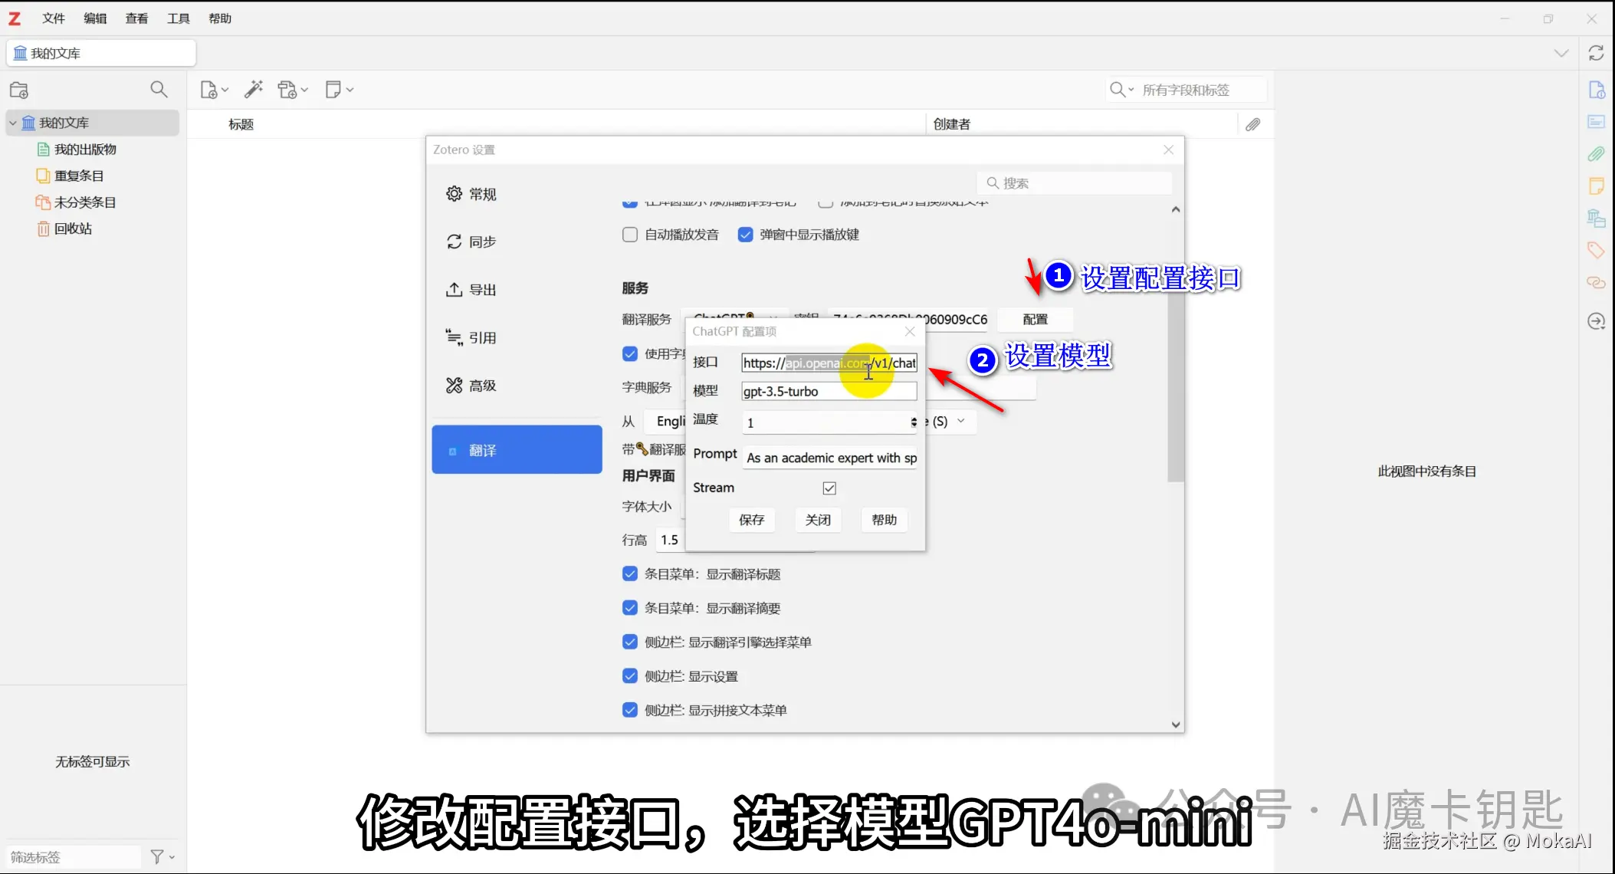The height and width of the screenshot is (874, 1615).
Task: Click the 温度 stepper control
Action: 913,422
